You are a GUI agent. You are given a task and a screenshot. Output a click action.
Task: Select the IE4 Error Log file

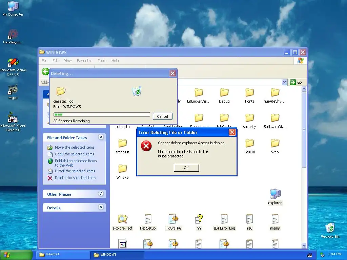pos(224,222)
